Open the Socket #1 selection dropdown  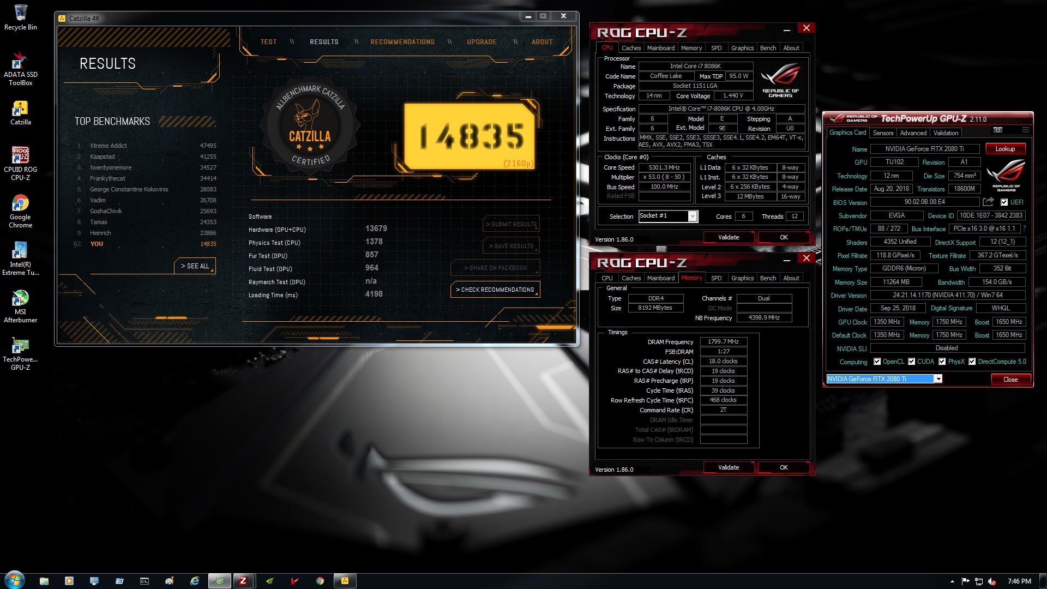coord(692,217)
